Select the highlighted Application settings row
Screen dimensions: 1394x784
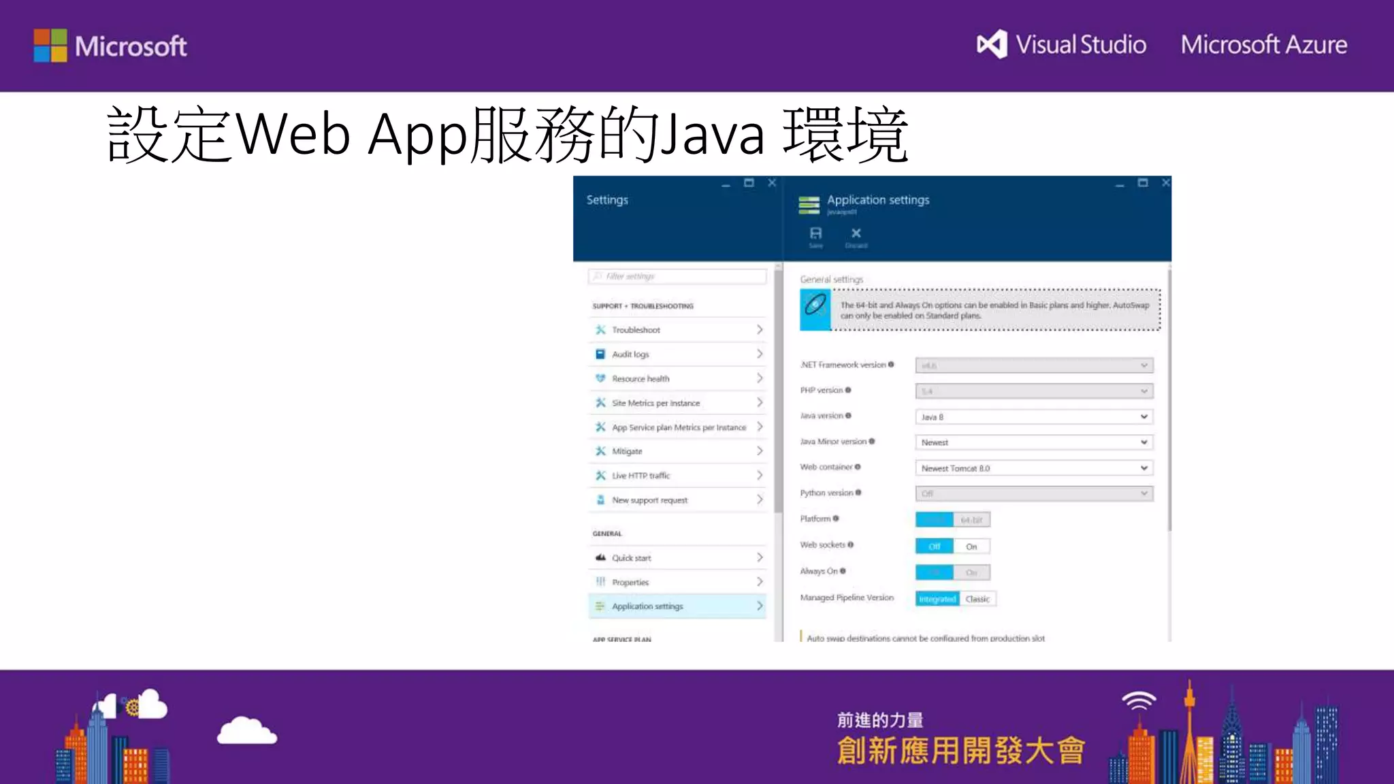pos(677,606)
